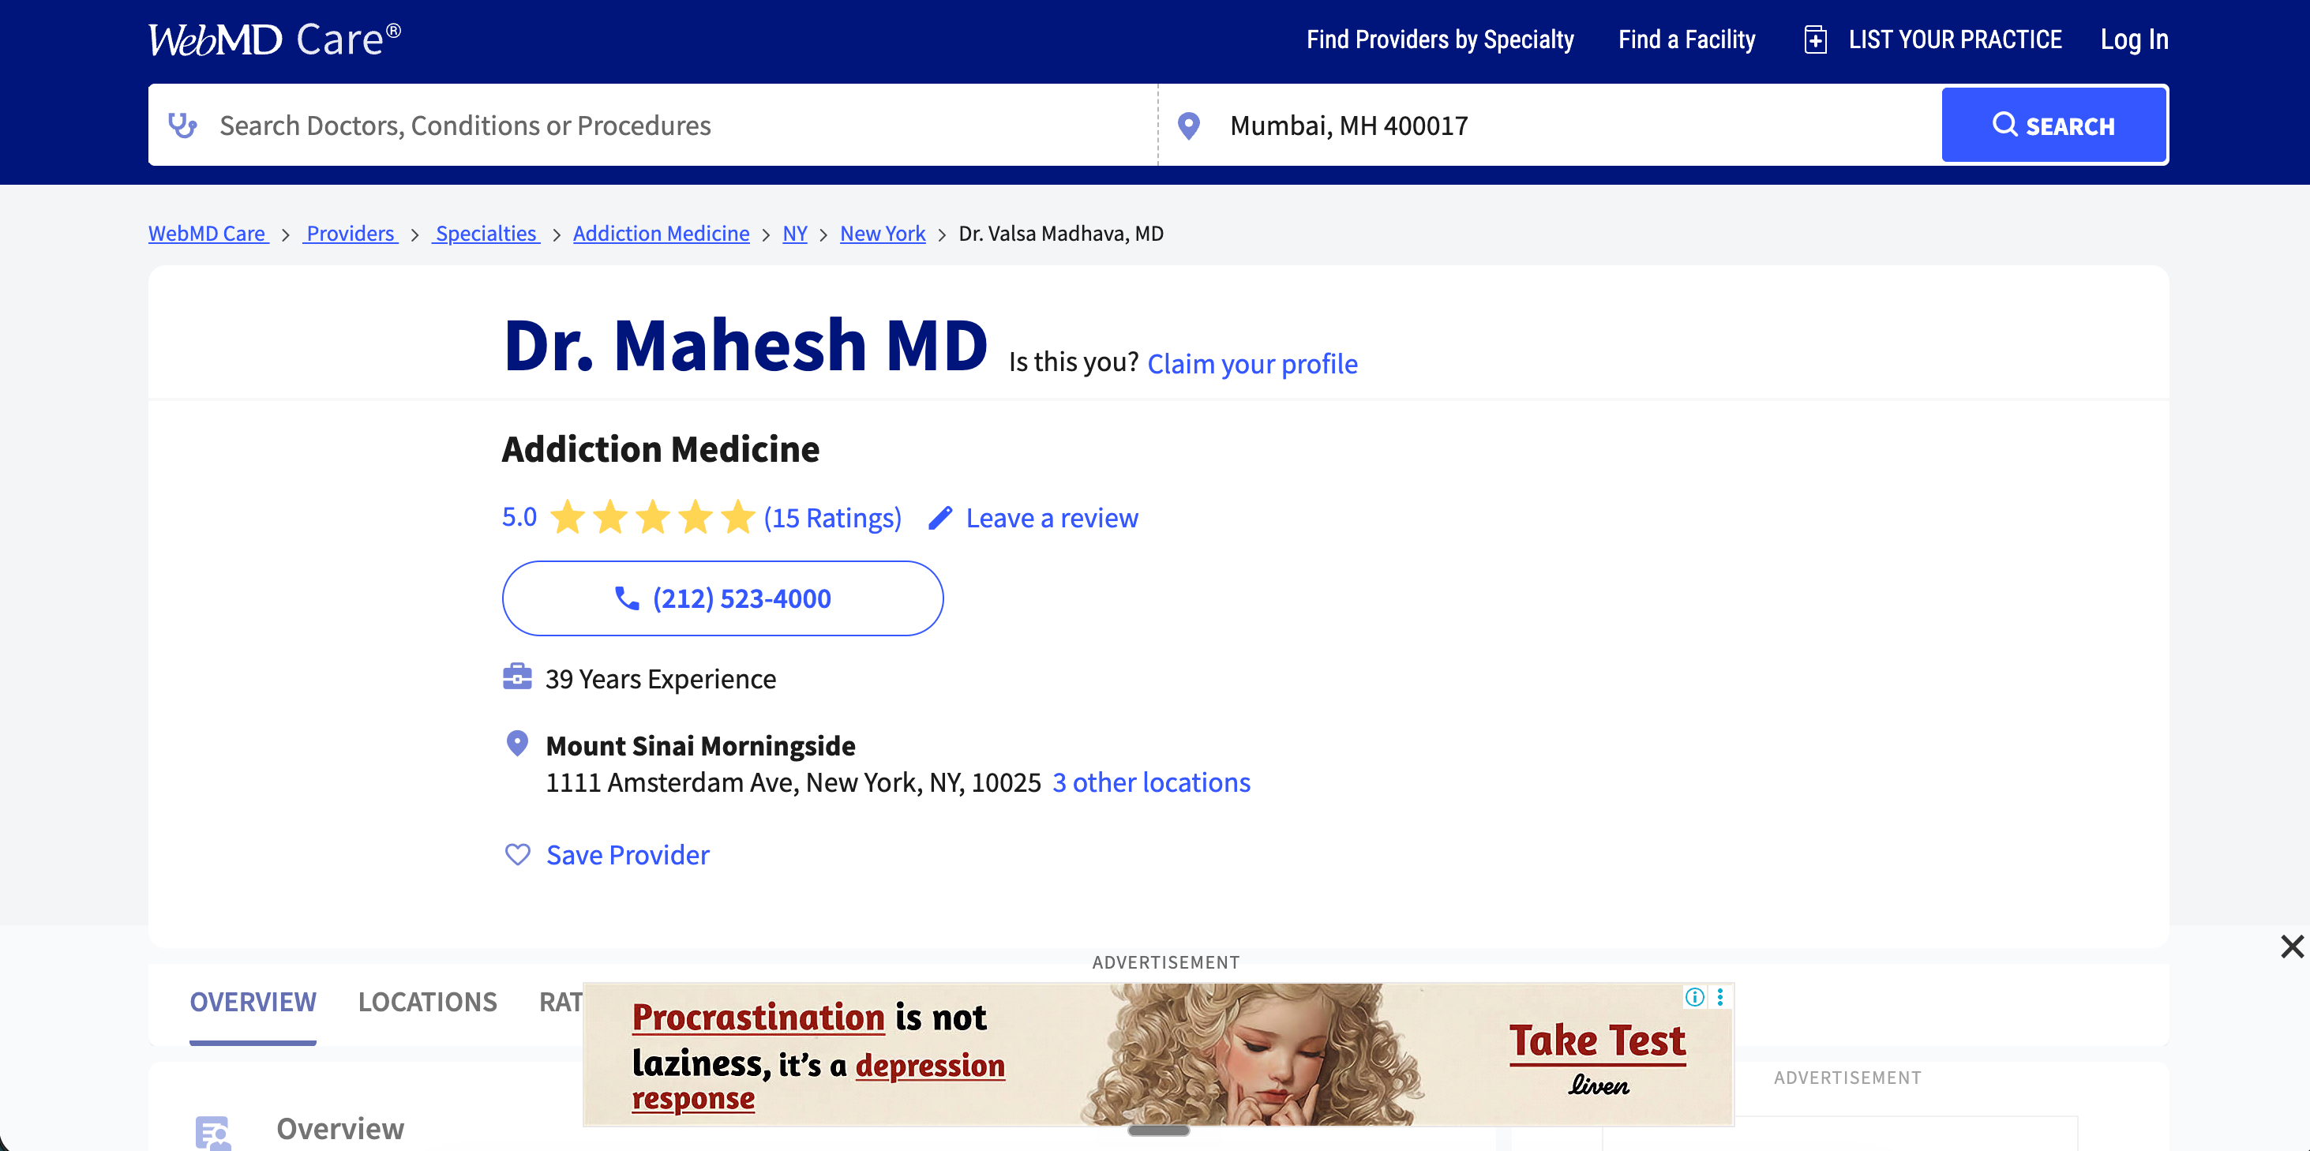The height and width of the screenshot is (1151, 2310).
Task: Open the Specialties breadcrumb link
Action: point(486,233)
